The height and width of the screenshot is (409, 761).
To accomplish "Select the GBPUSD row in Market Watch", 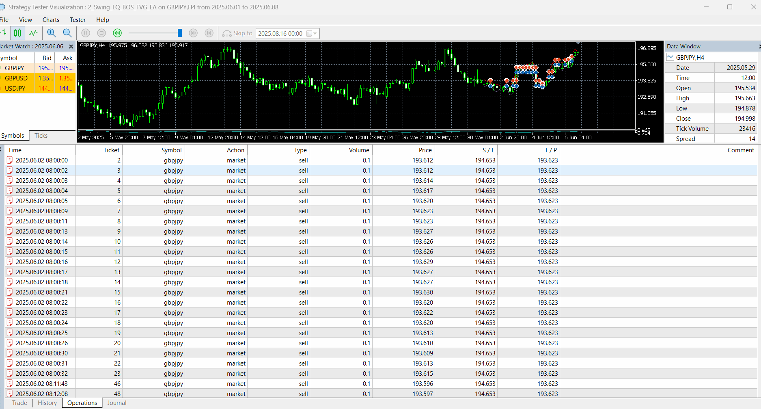I will [x=16, y=78].
